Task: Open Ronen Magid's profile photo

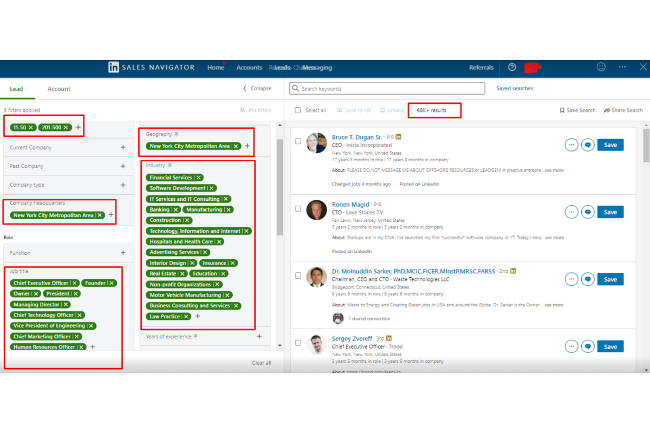Action: click(316, 210)
